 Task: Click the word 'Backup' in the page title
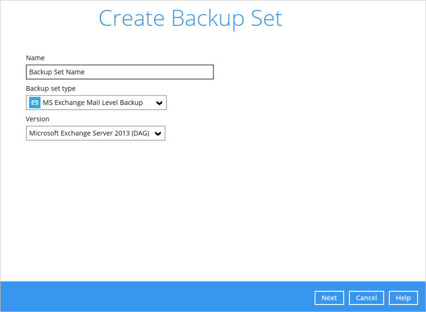207,18
